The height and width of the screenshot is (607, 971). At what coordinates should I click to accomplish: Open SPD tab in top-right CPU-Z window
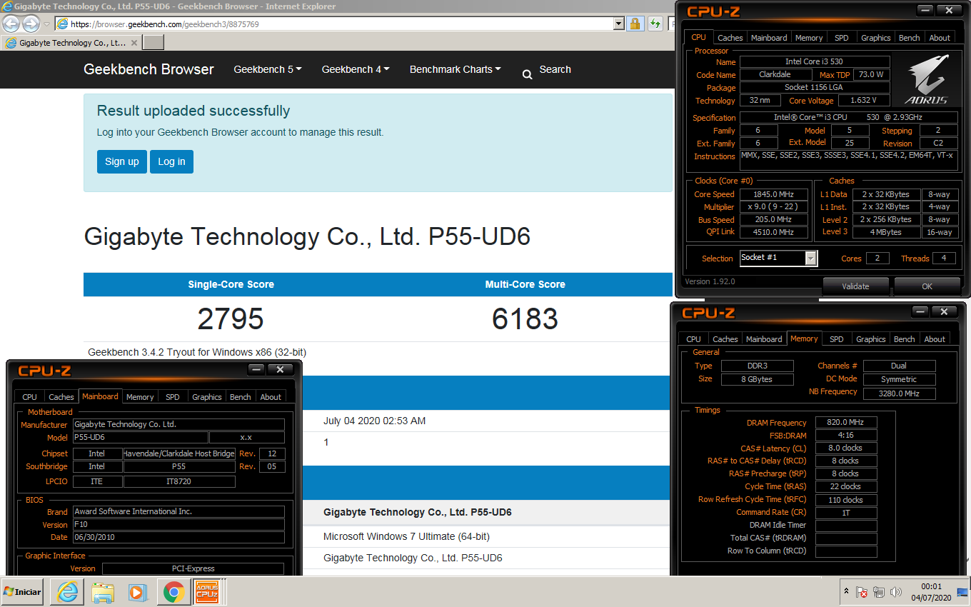(842, 38)
